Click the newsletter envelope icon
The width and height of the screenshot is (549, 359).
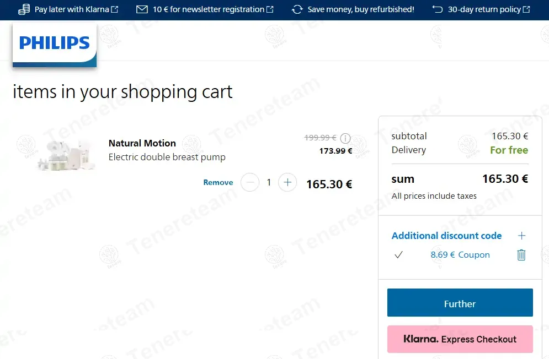tap(142, 9)
